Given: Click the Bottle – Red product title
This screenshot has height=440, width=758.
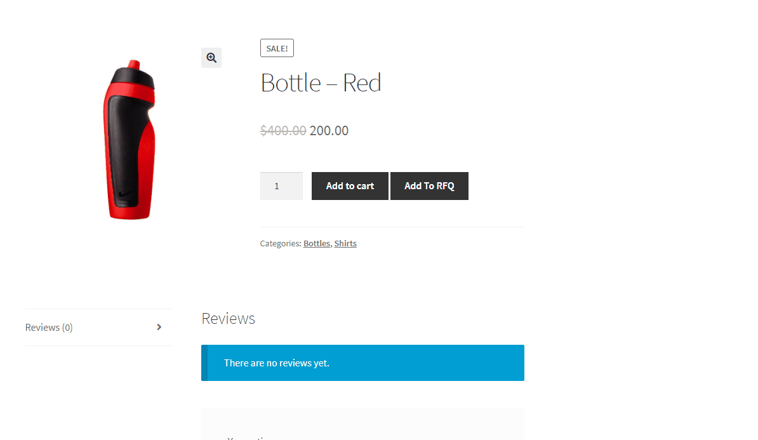Looking at the screenshot, I should (x=321, y=83).
